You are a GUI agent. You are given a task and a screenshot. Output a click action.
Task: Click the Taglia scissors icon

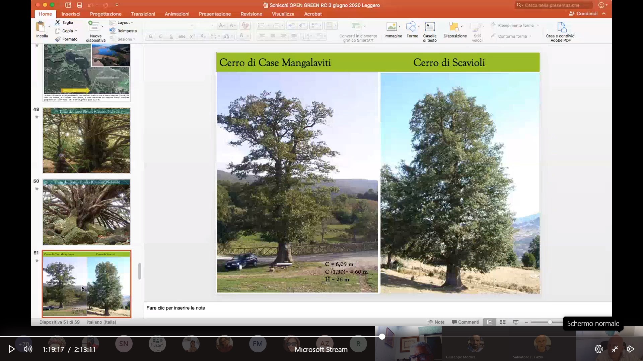click(58, 22)
